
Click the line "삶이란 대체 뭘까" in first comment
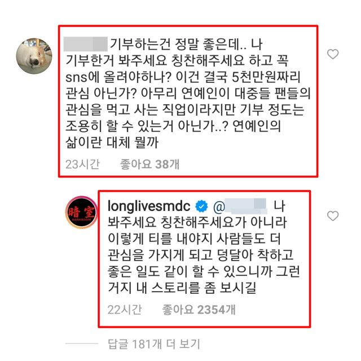pyautogui.click(x=112, y=143)
